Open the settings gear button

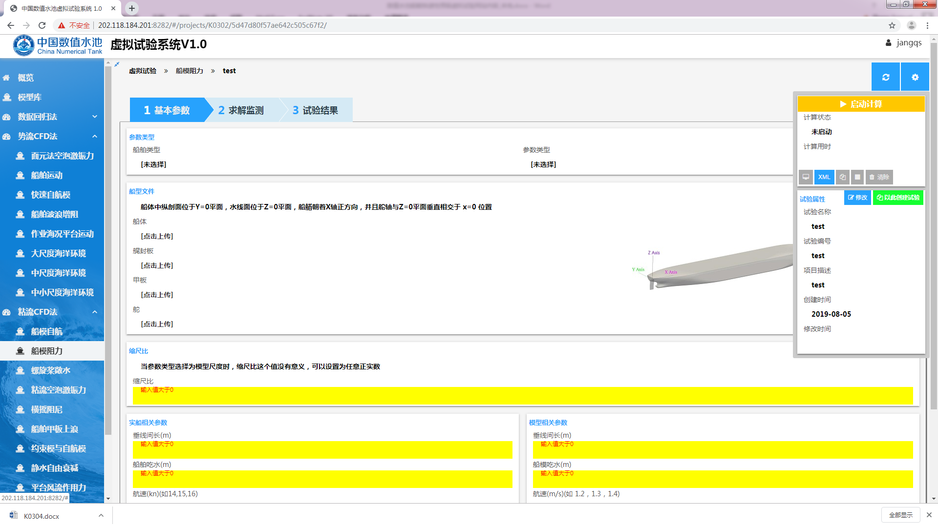(x=915, y=77)
